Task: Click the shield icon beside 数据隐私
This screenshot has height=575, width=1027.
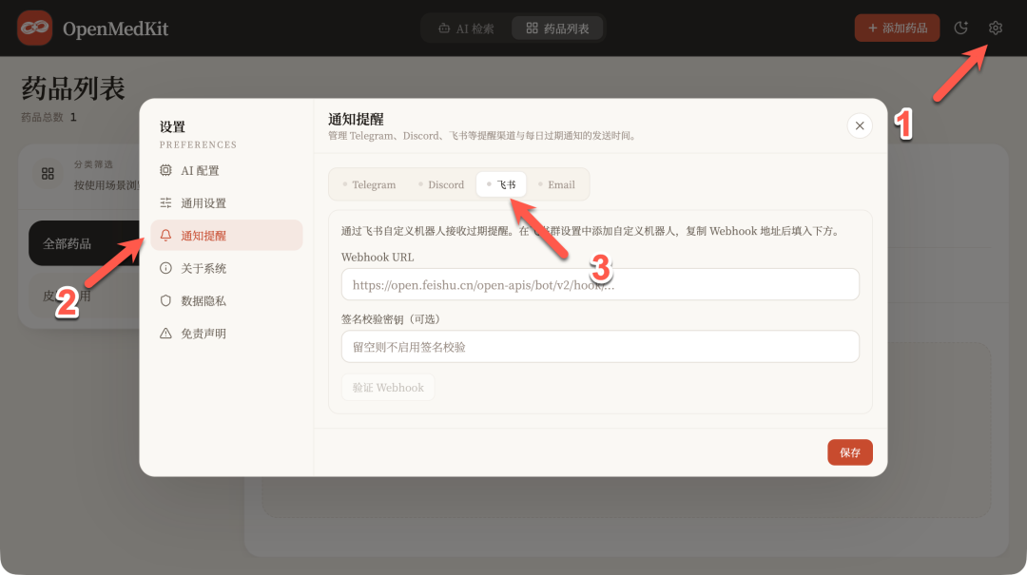Action: (x=165, y=300)
